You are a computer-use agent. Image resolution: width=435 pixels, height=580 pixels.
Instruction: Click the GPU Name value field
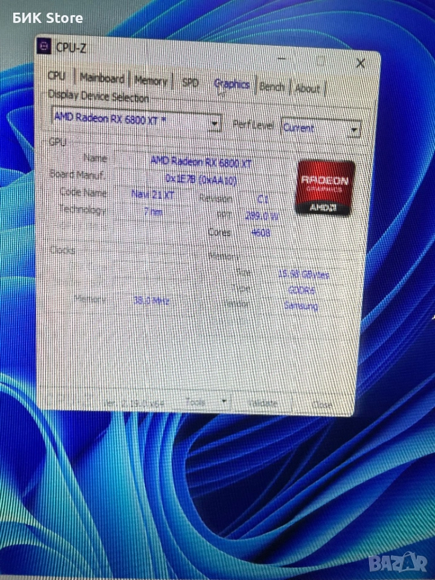pyautogui.click(x=201, y=162)
